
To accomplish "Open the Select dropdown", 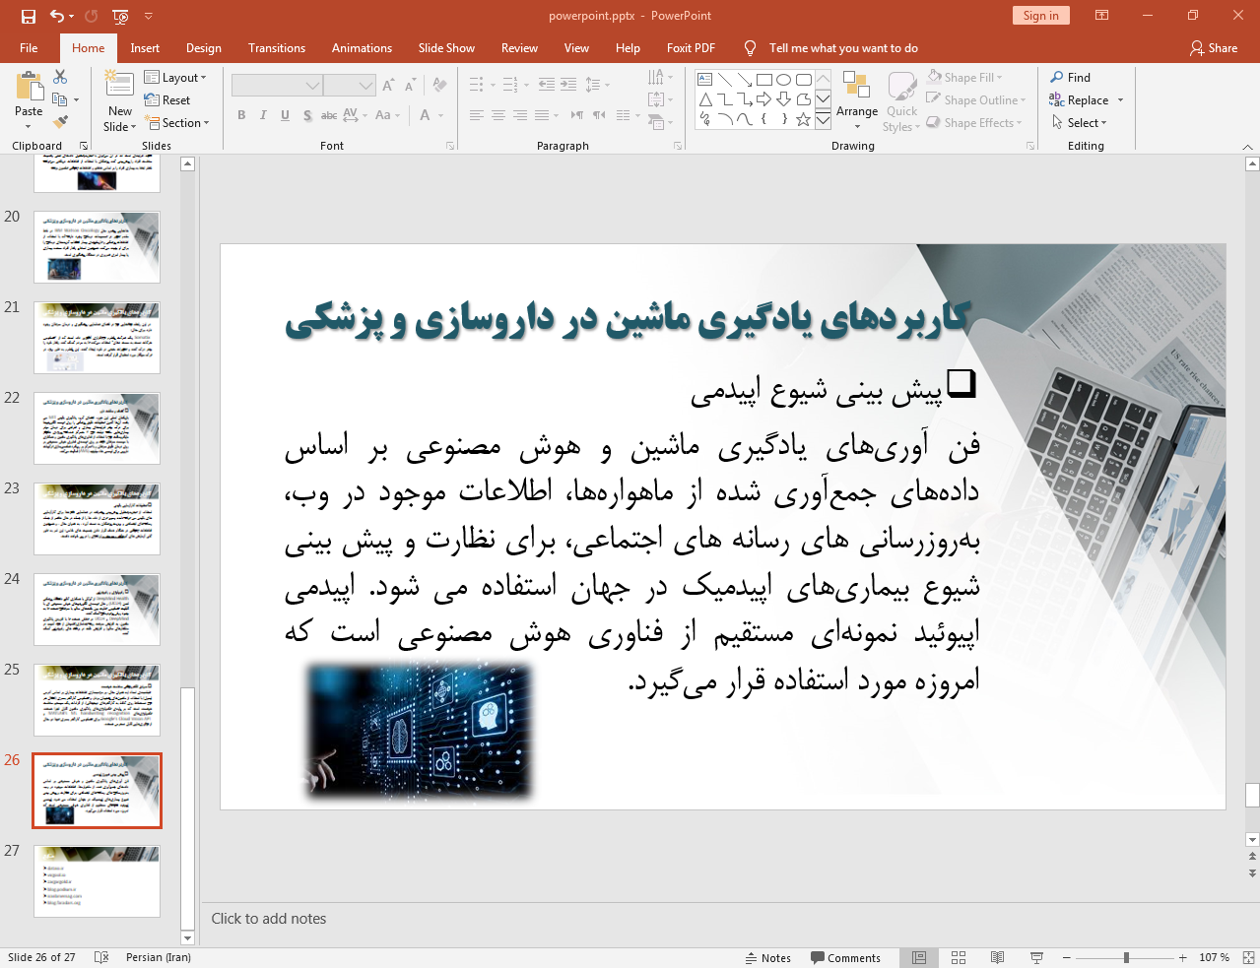I will (x=1080, y=123).
